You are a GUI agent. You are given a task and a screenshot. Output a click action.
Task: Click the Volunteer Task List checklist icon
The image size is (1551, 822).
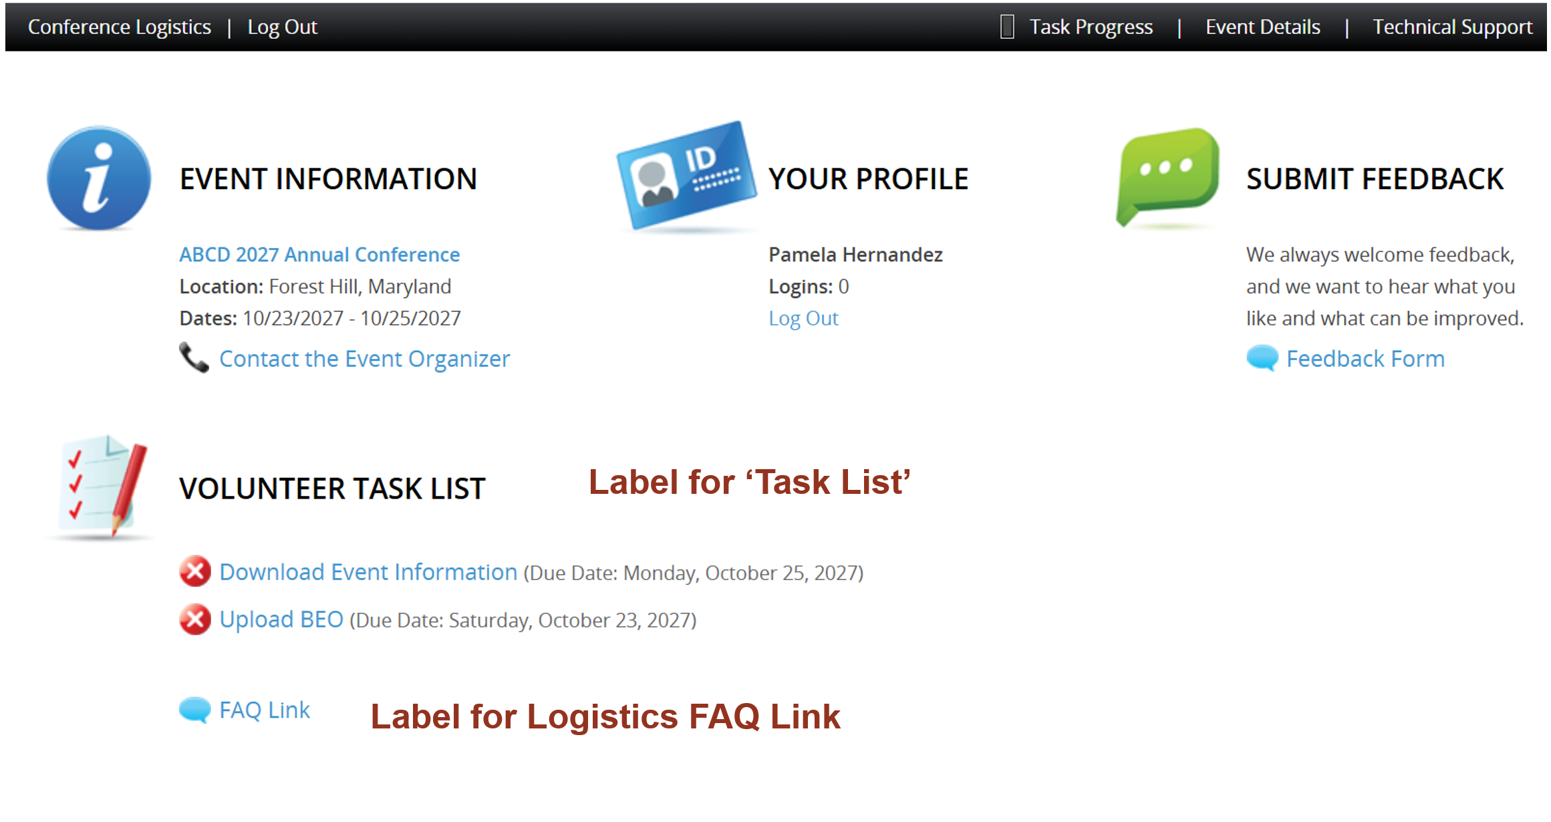(102, 487)
